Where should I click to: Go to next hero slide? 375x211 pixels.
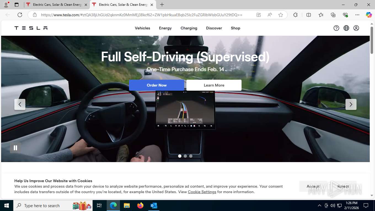[351, 104]
